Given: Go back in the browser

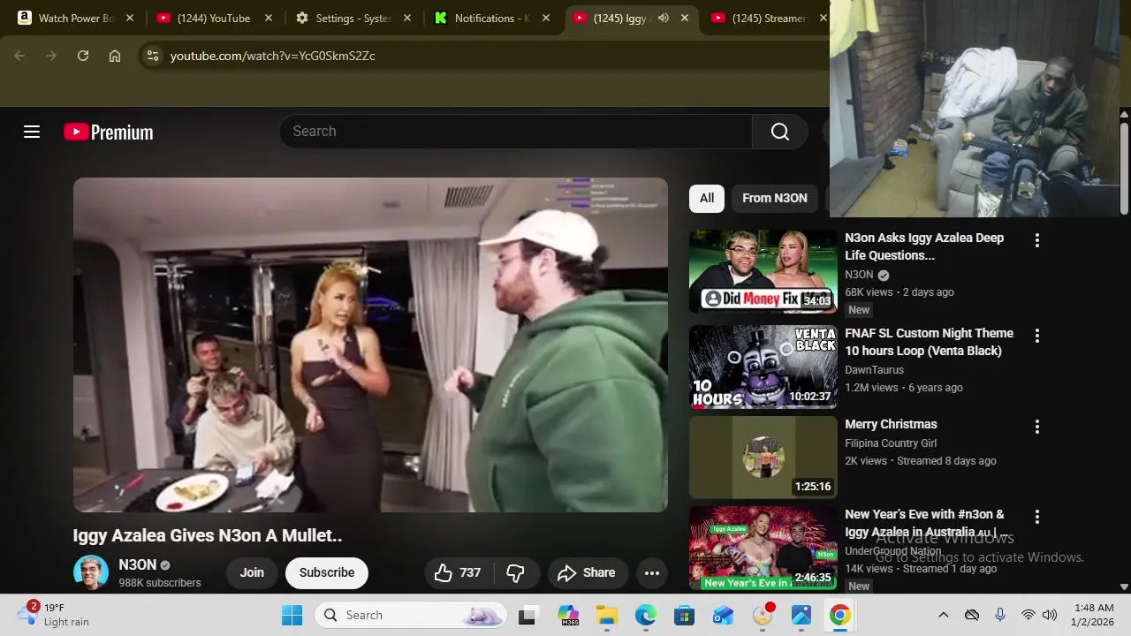Looking at the screenshot, I should pos(19,56).
